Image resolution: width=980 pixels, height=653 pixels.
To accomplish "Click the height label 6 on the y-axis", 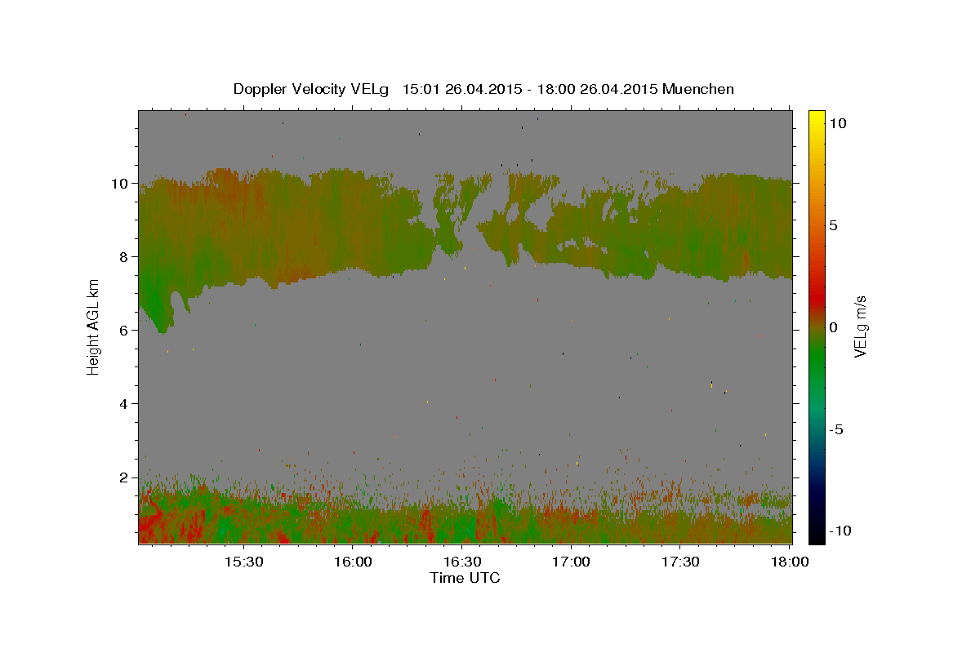I will click(x=125, y=330).
